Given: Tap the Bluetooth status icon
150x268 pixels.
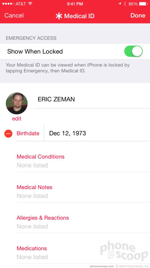Looking at the screenshot, I should point(125,4).
